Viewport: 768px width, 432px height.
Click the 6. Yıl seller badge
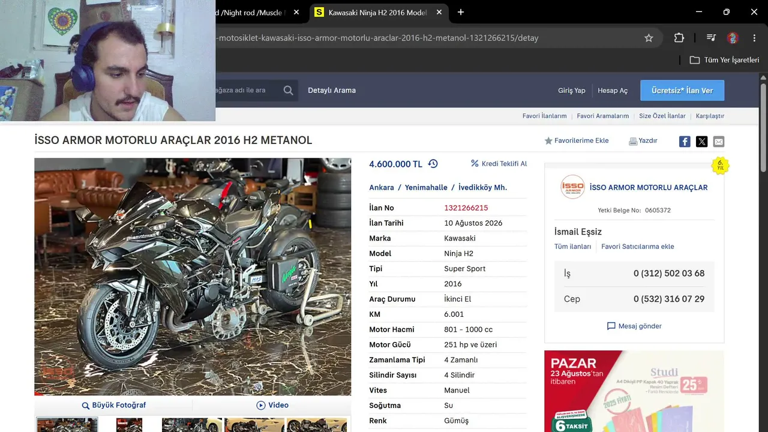pyautogui.click(x=720, y=165)
